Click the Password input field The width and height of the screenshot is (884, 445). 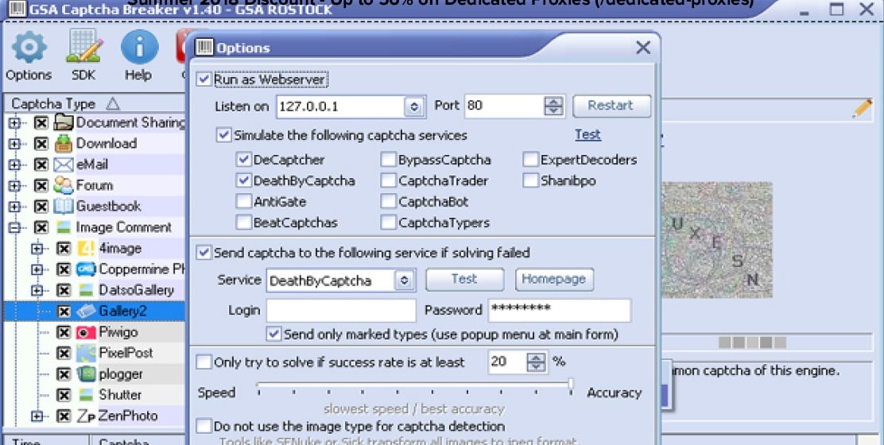pyautogui.click(x=560, y=311)
